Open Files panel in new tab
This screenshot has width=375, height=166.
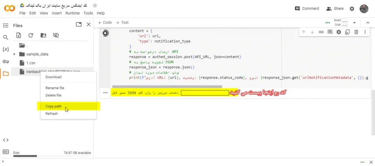click(78, 24)
